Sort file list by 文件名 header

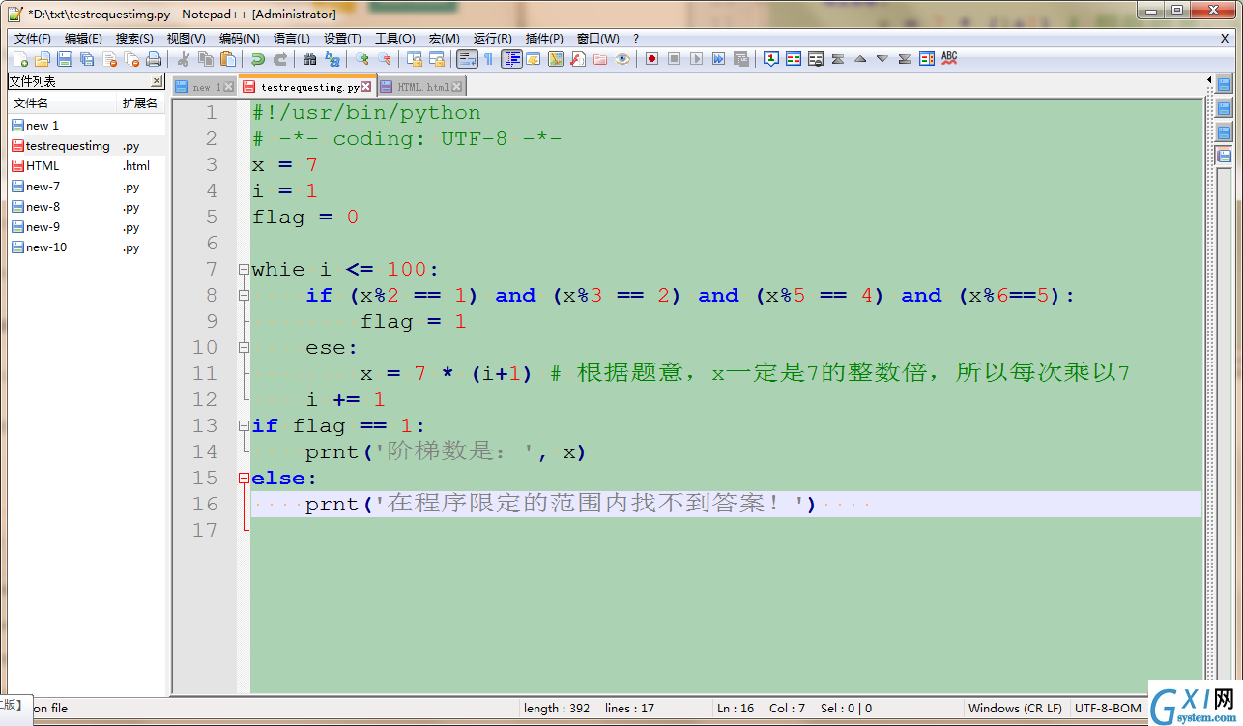[63, 102]
